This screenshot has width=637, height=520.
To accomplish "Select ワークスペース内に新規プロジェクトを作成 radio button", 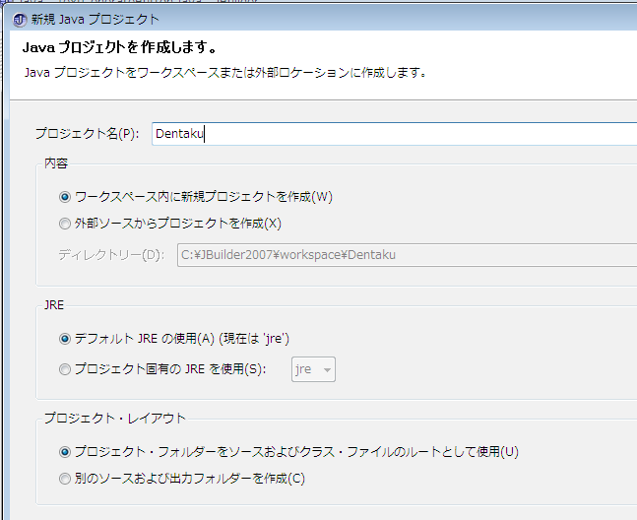I will coord(65,196).
